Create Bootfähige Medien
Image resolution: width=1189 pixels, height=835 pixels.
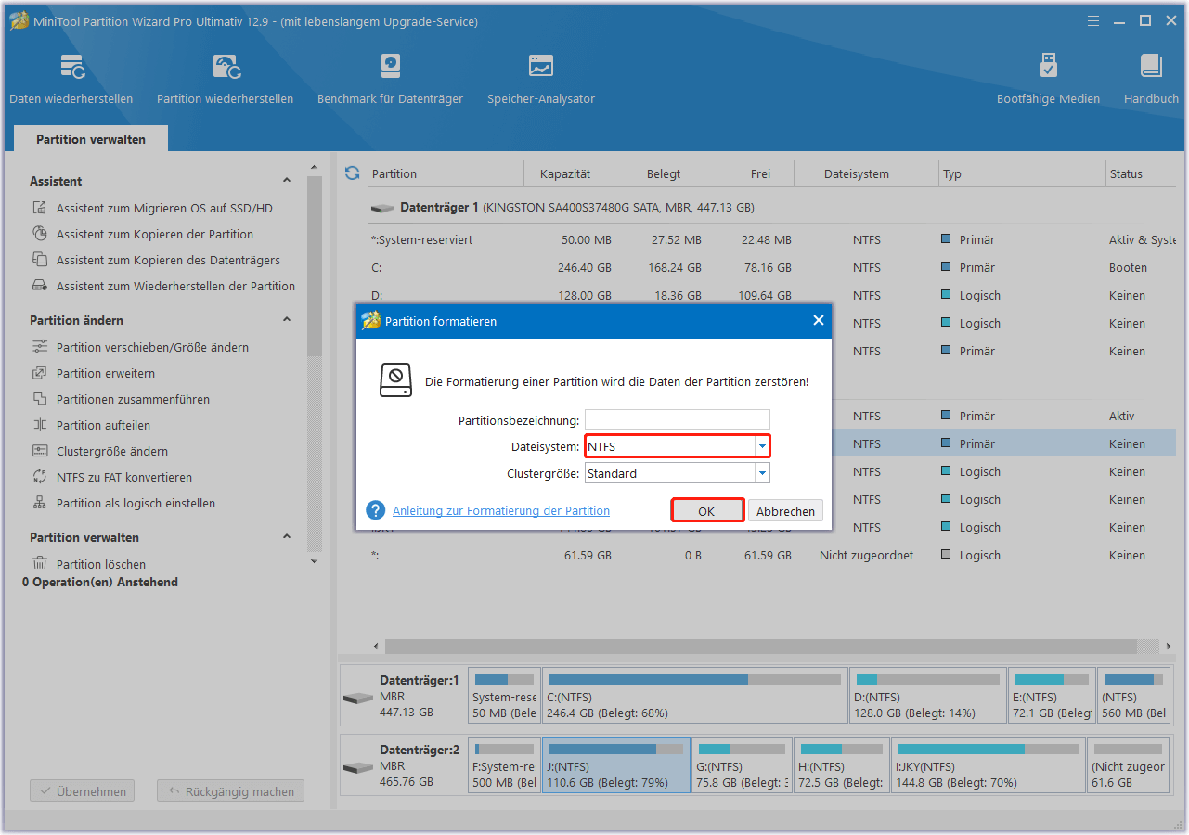click(1048, 79)
